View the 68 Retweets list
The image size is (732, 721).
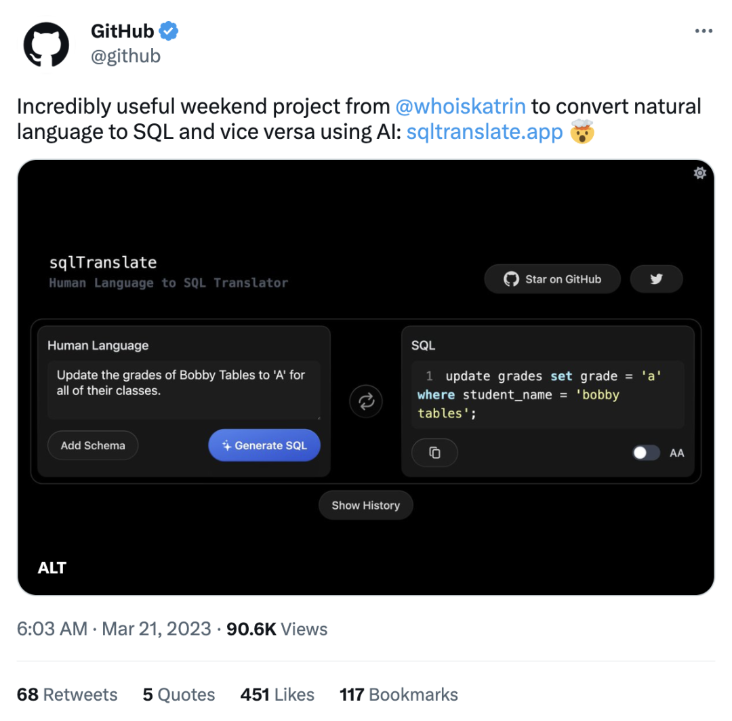[x=67, y=695]
